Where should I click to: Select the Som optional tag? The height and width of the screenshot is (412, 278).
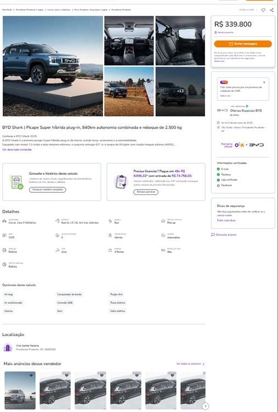click(60, 311)
